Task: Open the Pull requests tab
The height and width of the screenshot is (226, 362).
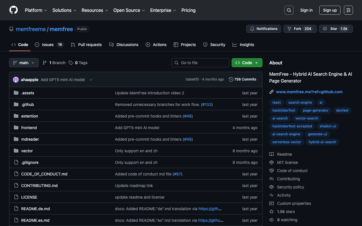Action: [86, 45]
